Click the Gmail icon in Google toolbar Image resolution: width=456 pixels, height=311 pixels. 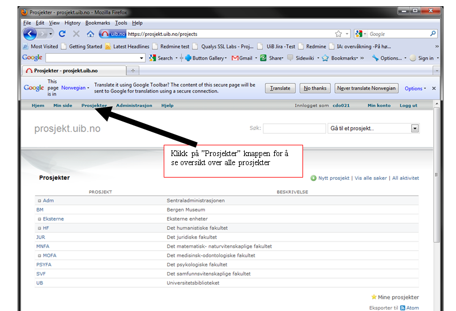[235, 58]
